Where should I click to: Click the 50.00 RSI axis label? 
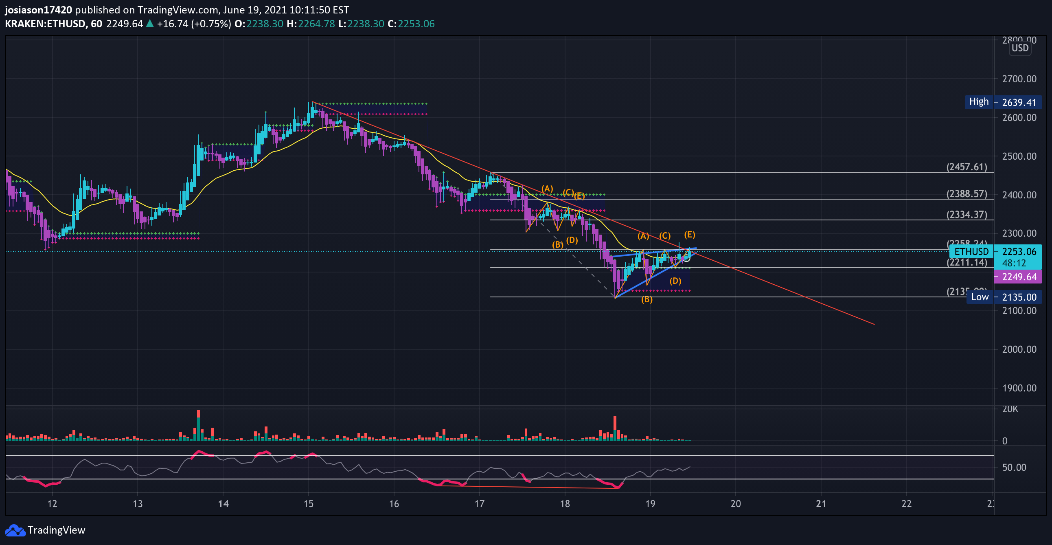coord(1014,467)
